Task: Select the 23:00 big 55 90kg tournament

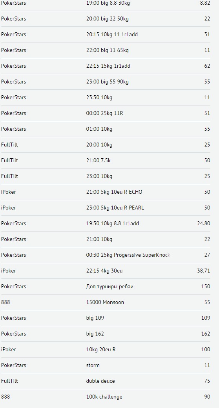Action: pos(105,82)
